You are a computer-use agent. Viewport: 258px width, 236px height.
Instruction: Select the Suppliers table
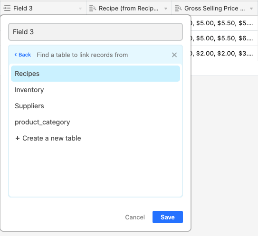click(96, 106)
